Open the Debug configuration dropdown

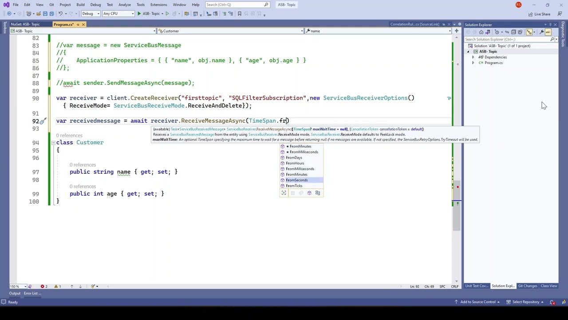pyautogui.click(x=91, y=14)
